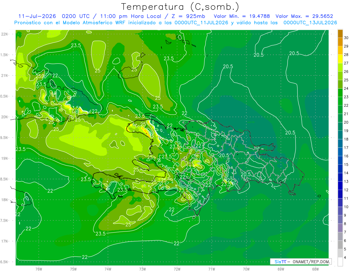
Task: Click the "20N" latitude axis label
Action: (5, 117)
